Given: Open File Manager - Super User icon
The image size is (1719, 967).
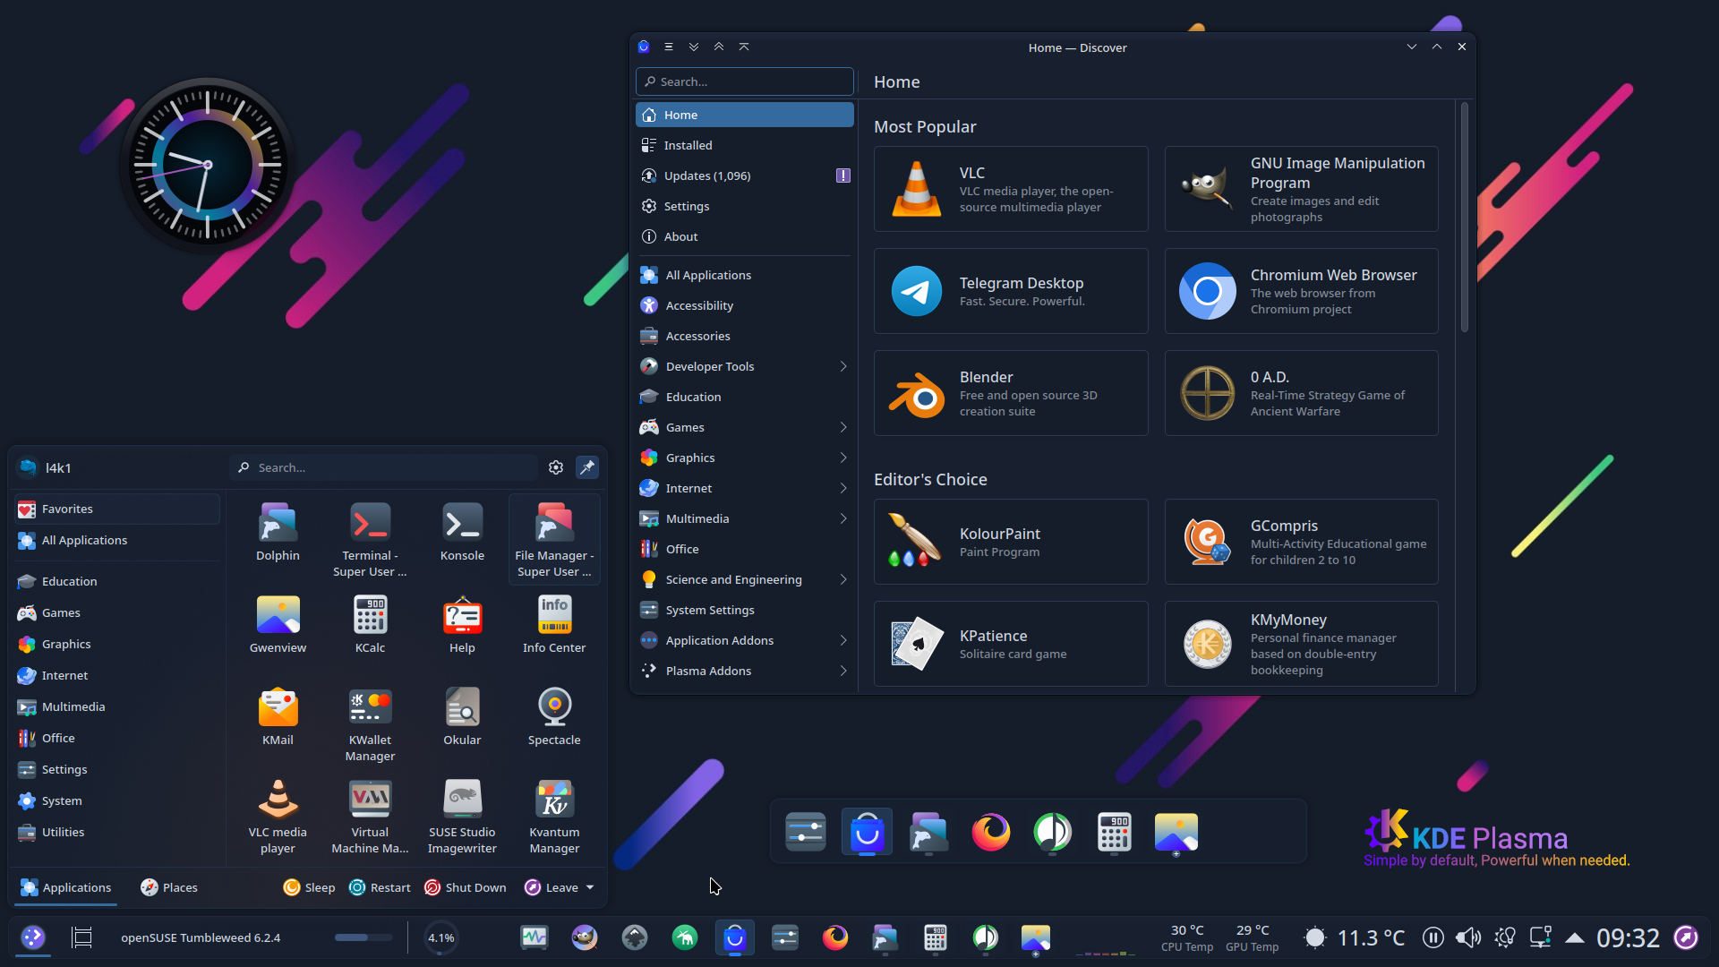Looking at the screenshot, I should coord(554,541).
